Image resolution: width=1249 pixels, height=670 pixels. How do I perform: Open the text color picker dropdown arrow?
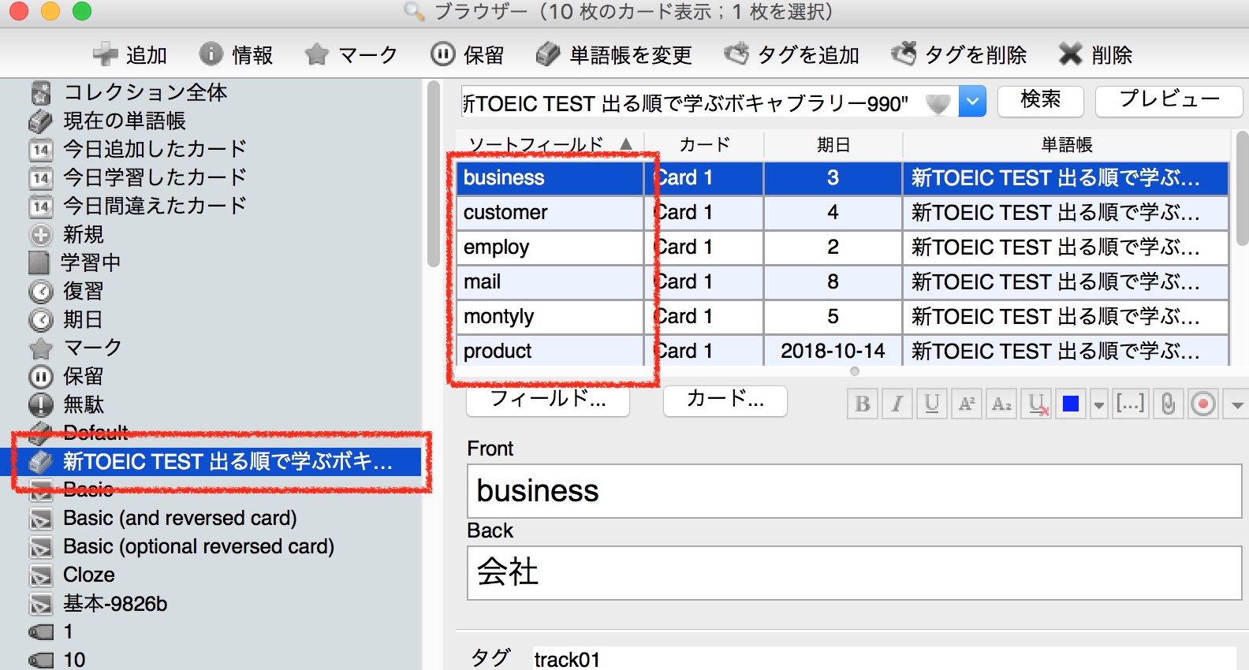tap(1099, 405)
